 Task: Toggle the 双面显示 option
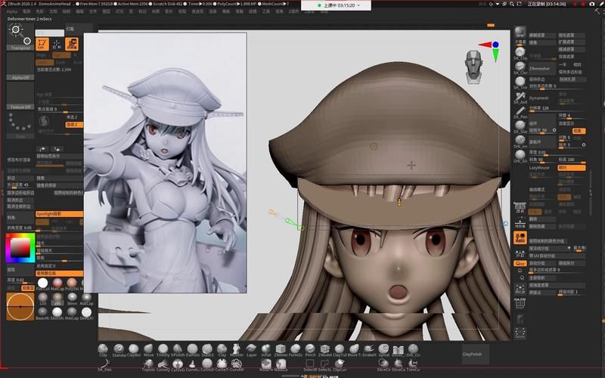(566, 123)
